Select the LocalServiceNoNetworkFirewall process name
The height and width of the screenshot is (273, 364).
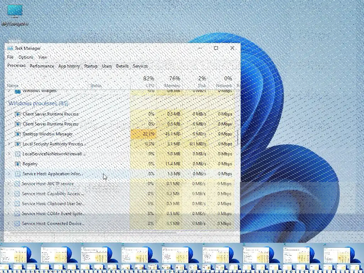pyautogui.click(x=54, y=154)
